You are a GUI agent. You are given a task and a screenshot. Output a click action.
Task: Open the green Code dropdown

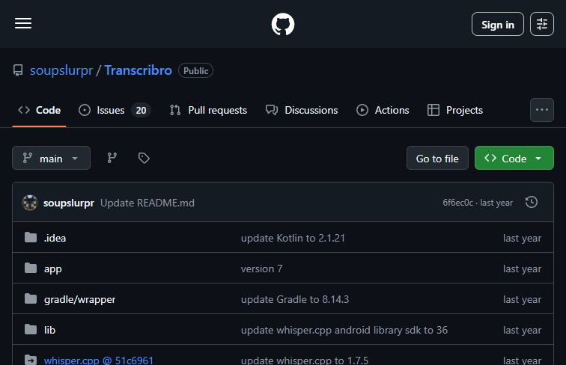(x=514, y=158)
